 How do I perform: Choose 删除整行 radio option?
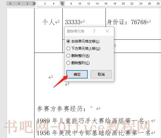tap(78, 56)
